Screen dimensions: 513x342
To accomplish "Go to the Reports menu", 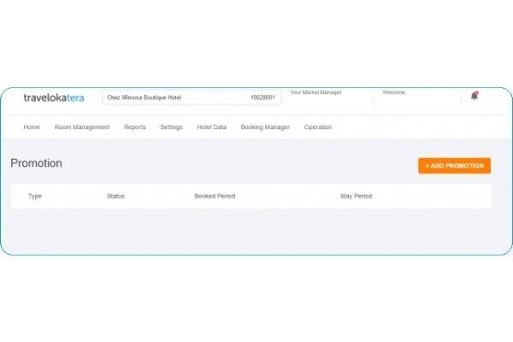I will pos(135,127).
